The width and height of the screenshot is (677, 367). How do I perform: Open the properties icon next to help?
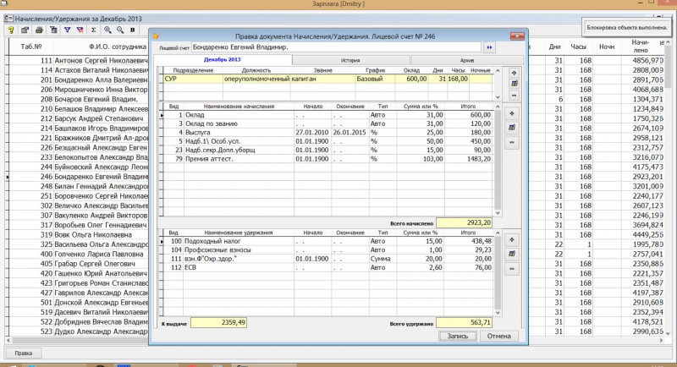25,30
